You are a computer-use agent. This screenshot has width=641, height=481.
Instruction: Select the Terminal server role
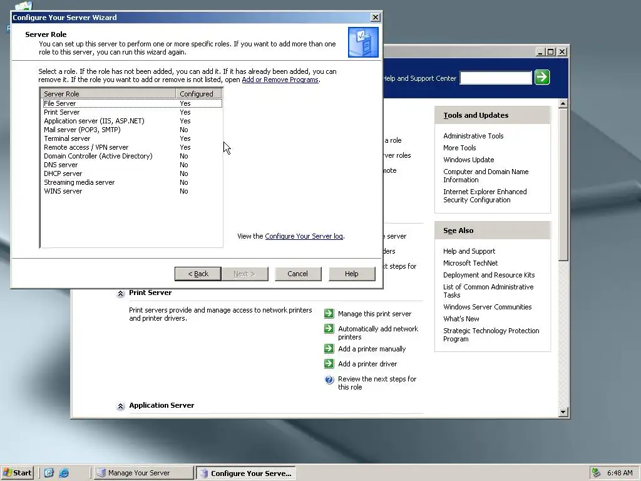point(132,138)
